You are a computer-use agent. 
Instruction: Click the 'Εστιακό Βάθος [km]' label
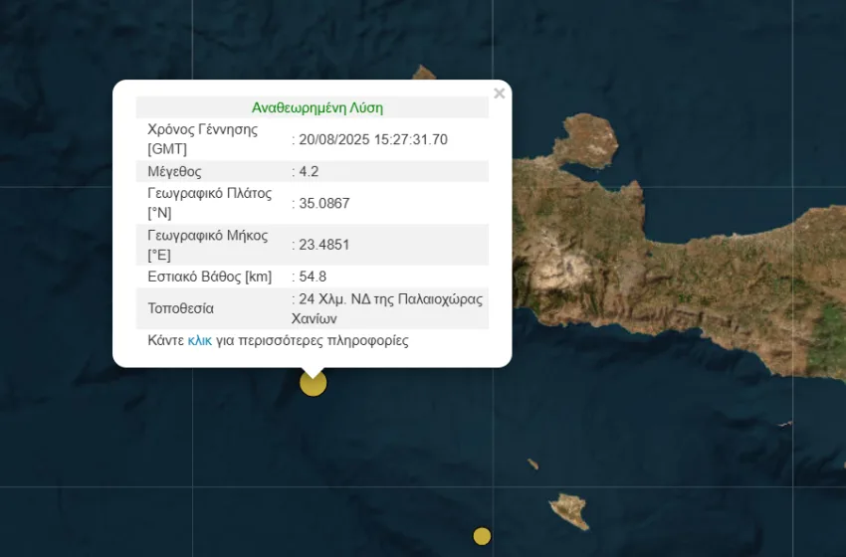[x=209, y=276]
